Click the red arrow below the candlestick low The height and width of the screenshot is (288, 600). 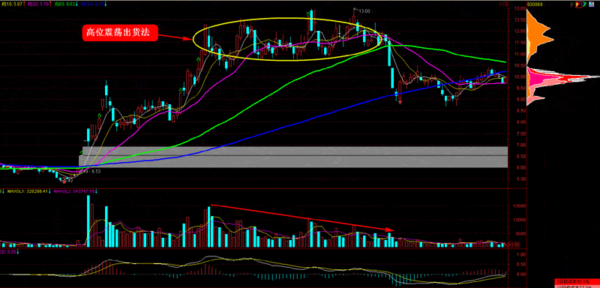400,102
